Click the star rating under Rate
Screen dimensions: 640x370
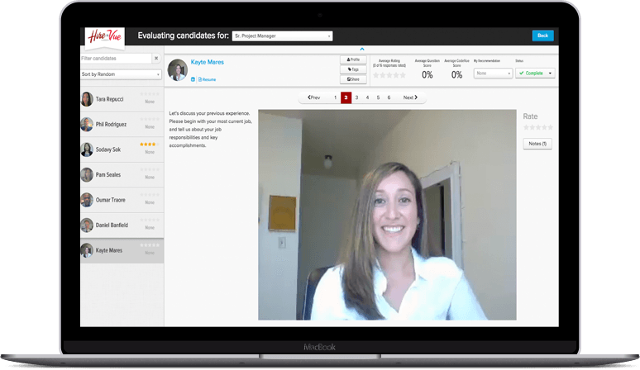tap(537, 127)
